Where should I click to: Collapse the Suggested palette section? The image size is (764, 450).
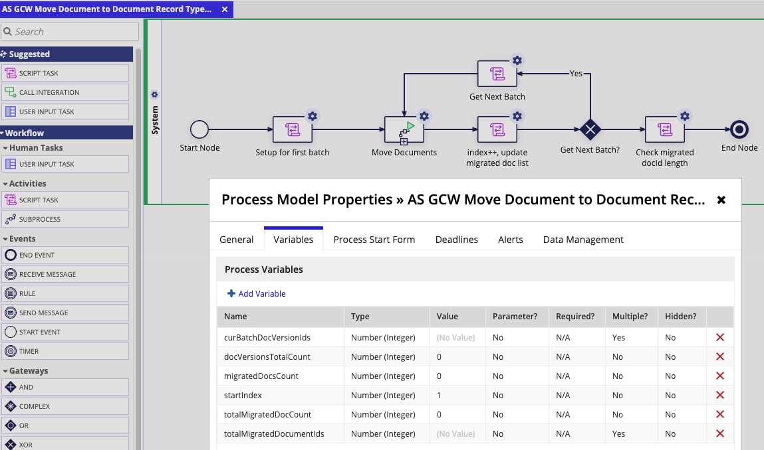(x=66, y=54)
